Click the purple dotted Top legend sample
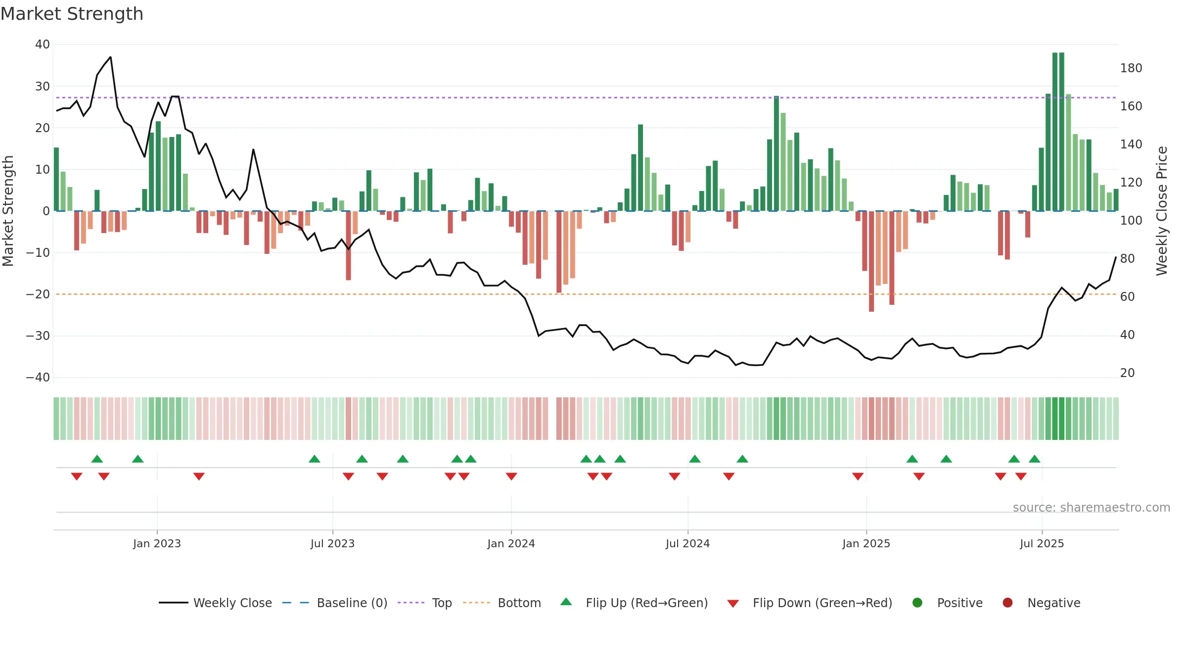Screen dimensions: 1187x668 [411, 603]
